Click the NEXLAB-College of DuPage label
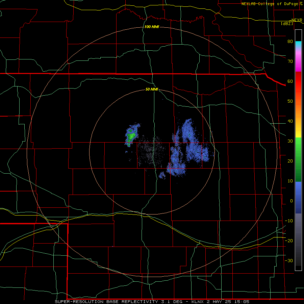Image resolution: width=304 pixels, height=304 pixels. [x=270, y=4]
